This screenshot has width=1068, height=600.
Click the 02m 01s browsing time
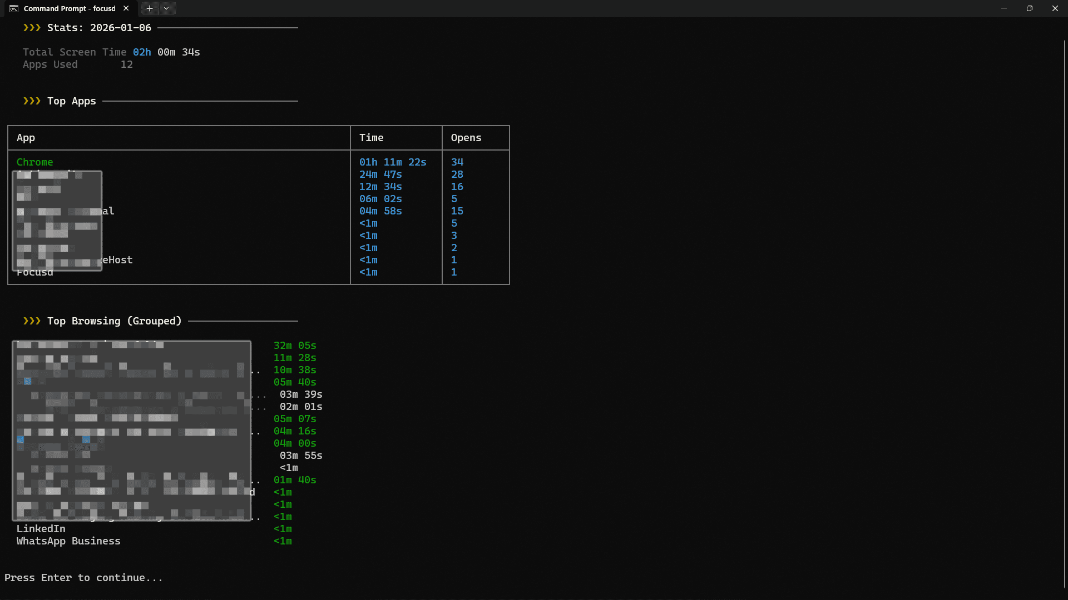(x=301, y=407)
